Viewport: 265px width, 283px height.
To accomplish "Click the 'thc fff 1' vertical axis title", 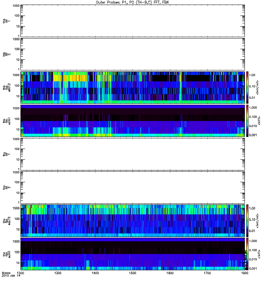I will pos(6,154).
